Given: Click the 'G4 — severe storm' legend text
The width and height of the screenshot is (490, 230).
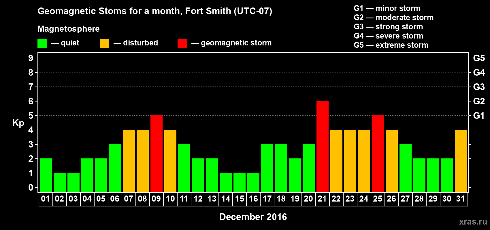Looking at the screenshot, I should pos(389,36).
